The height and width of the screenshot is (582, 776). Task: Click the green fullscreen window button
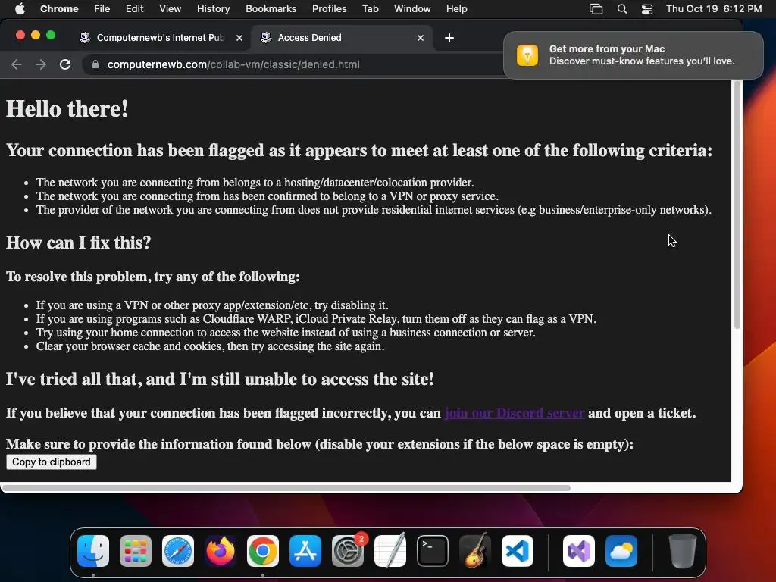[x=51, y=35]
